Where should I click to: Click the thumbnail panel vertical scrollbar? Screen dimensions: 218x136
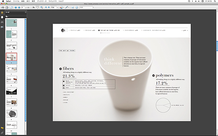click(x=25, y=70)
